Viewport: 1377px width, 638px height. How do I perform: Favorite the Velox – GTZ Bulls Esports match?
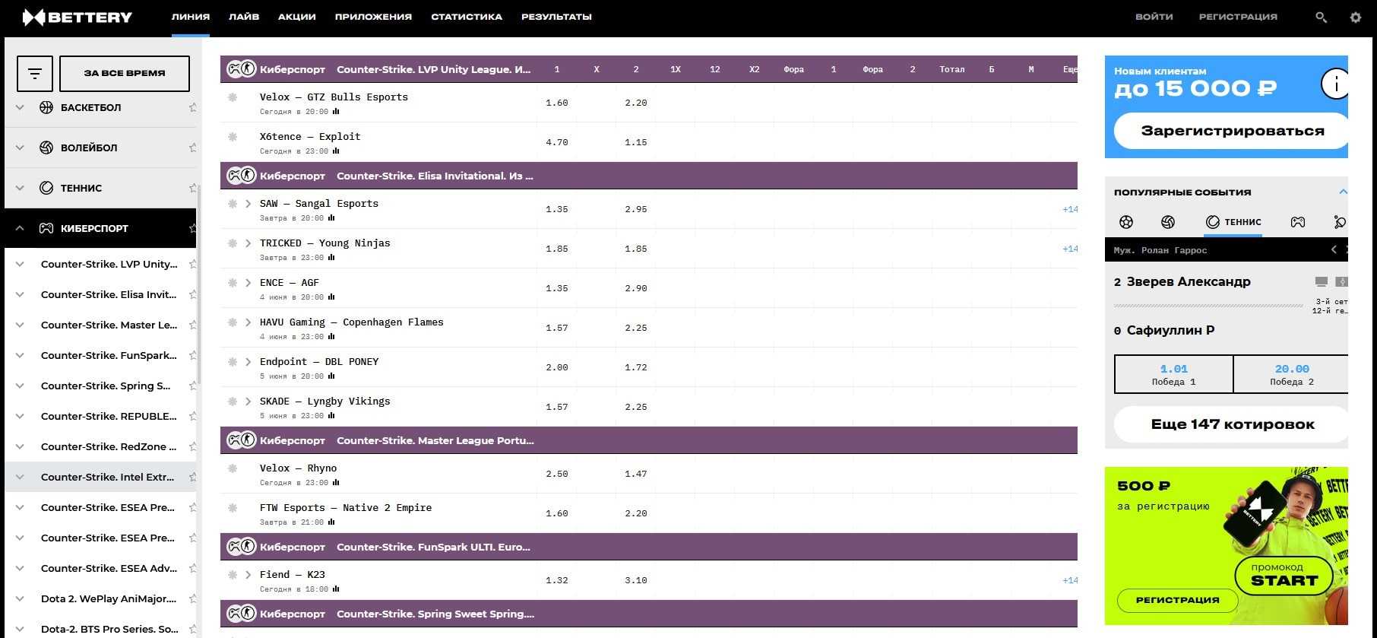[233, 97]
